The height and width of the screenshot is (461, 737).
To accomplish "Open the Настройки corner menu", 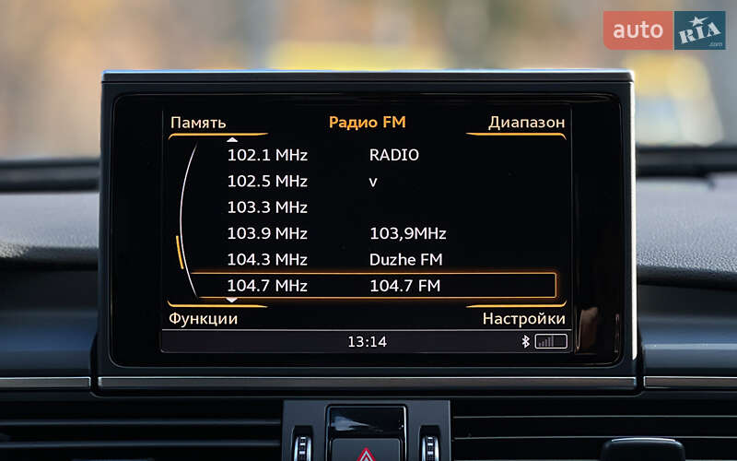I will [523, 319].
